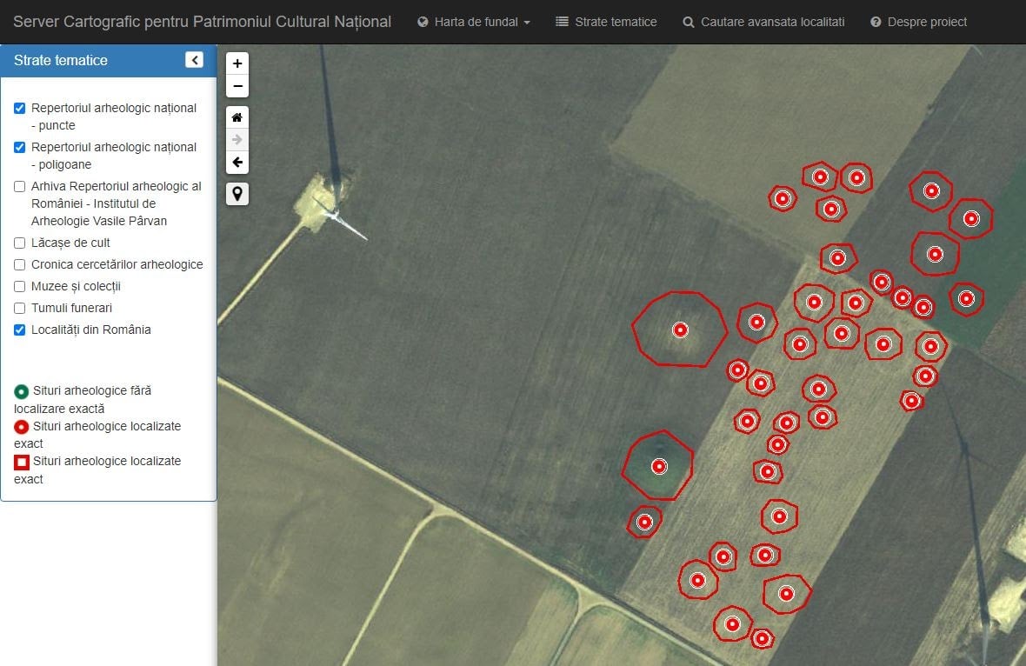Viewport: 1026px width, 666px height.
Task: Click the list icon beside Strate tematice
Action: [562, 22]
